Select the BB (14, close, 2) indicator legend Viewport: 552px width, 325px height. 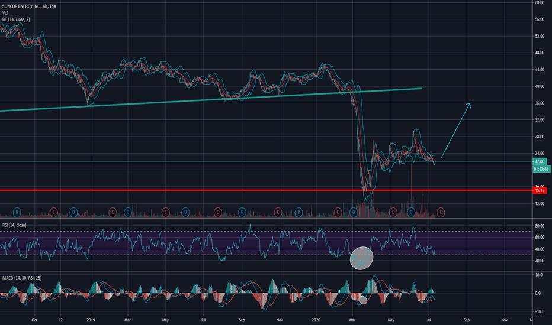click(16, 19)
